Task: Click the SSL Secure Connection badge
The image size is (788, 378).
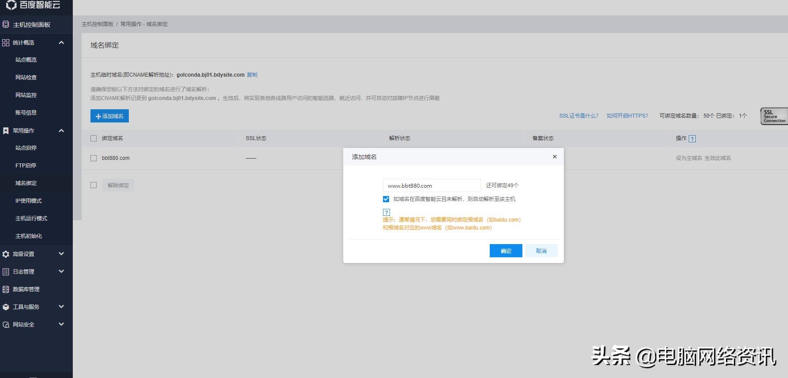Action: pyautogui.click(x=774, y=116)
